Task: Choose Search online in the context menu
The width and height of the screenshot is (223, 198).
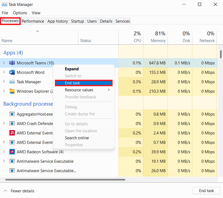Action: click(x=77, y=138)
